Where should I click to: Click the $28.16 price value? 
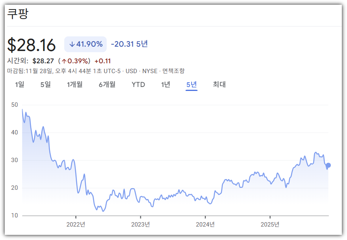(x=31, y=45)
